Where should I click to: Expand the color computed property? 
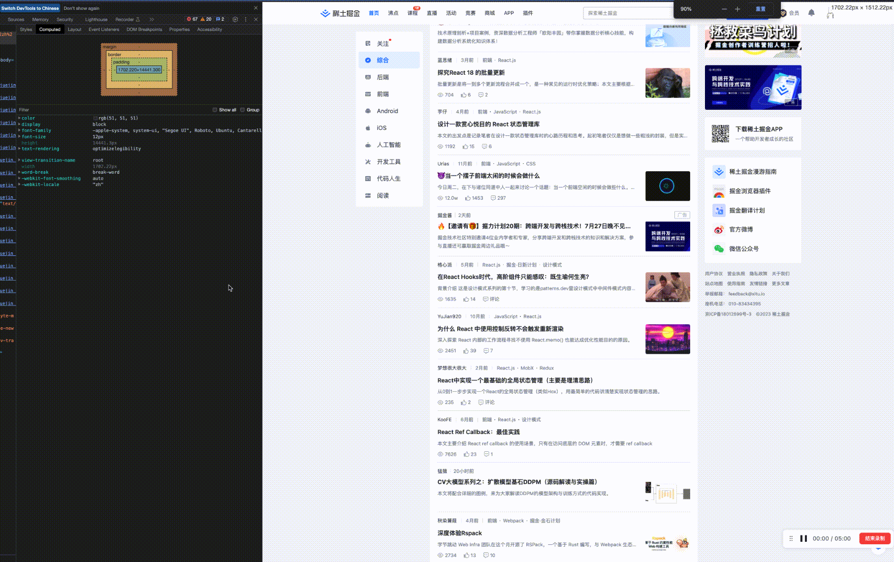pos(19,118)
